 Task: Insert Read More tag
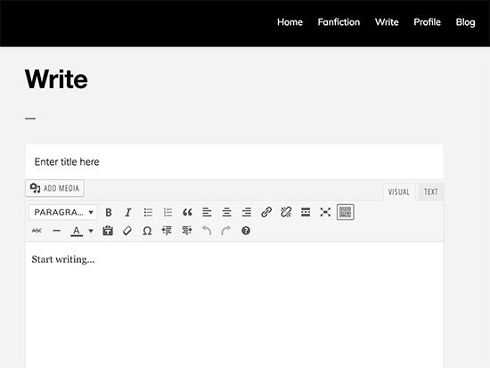tap(306, 212)
